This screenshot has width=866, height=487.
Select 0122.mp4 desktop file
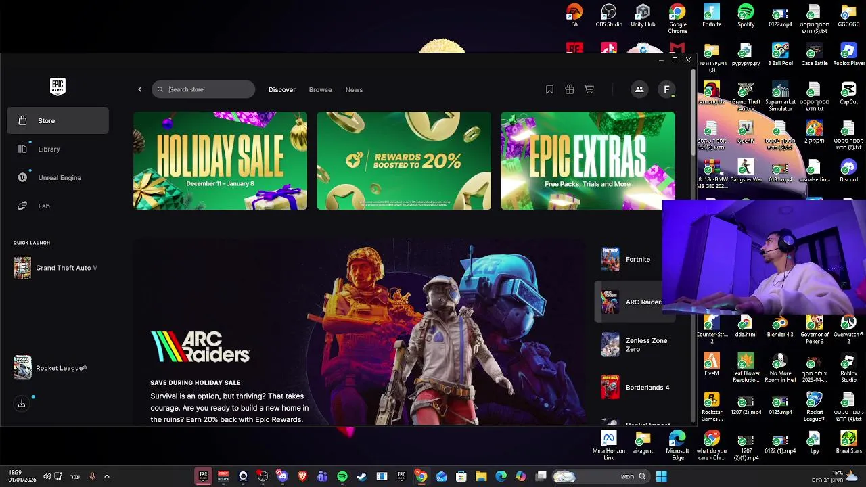tap(780, 16)
